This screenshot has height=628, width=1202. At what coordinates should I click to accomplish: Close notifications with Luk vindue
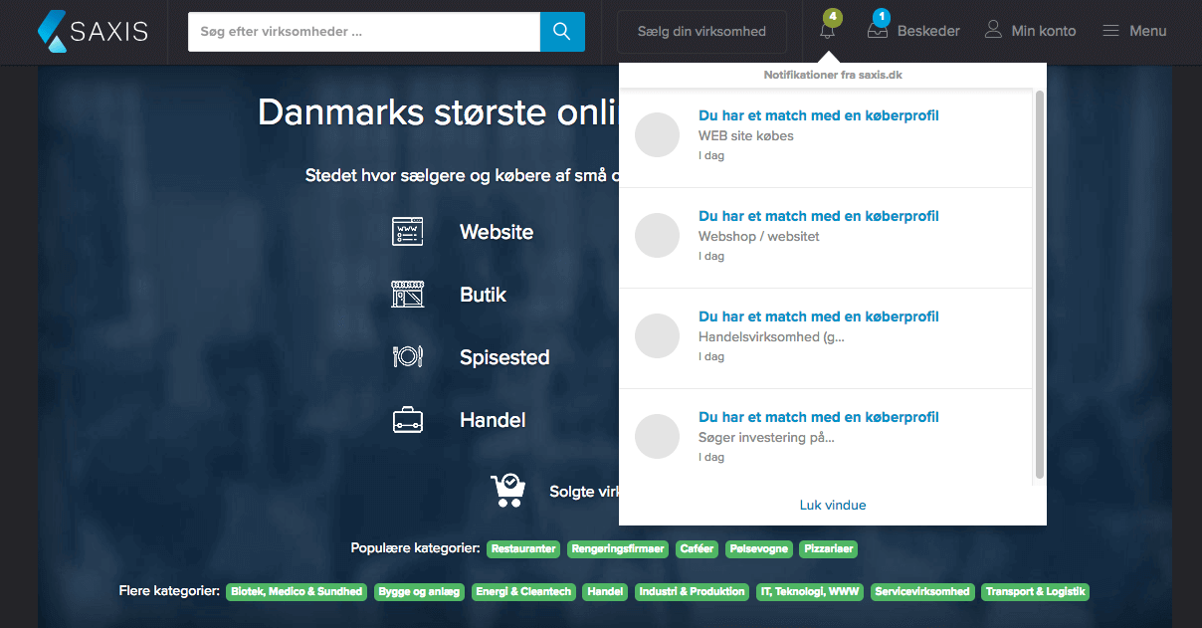point(832,505)
